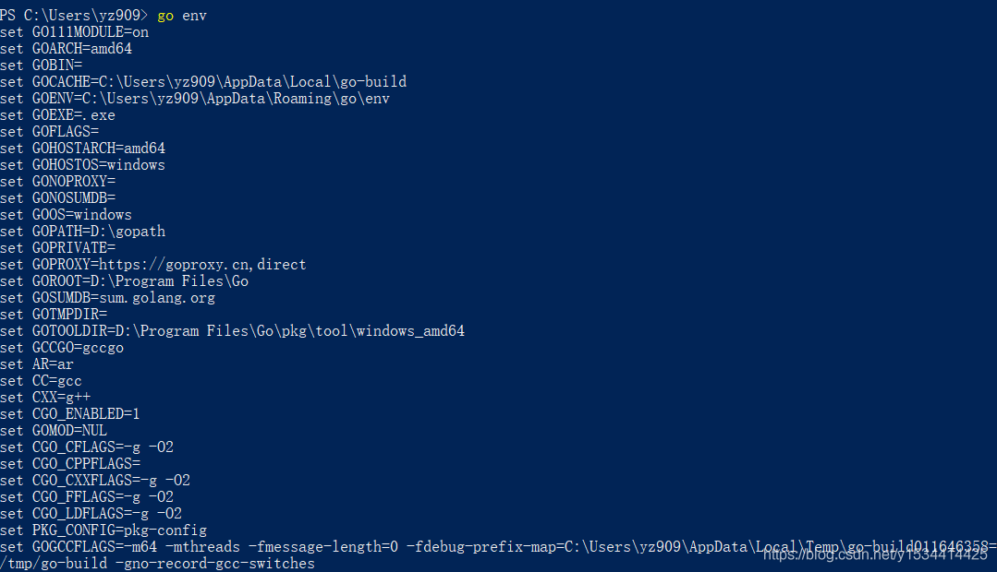
Task: Click the GOENV Roaming path line
Action: point(195,99)
